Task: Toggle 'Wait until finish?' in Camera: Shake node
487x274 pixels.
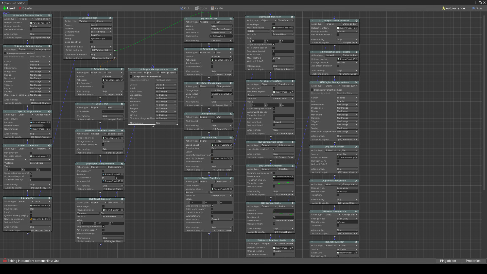Action: [x=274, y=224]
